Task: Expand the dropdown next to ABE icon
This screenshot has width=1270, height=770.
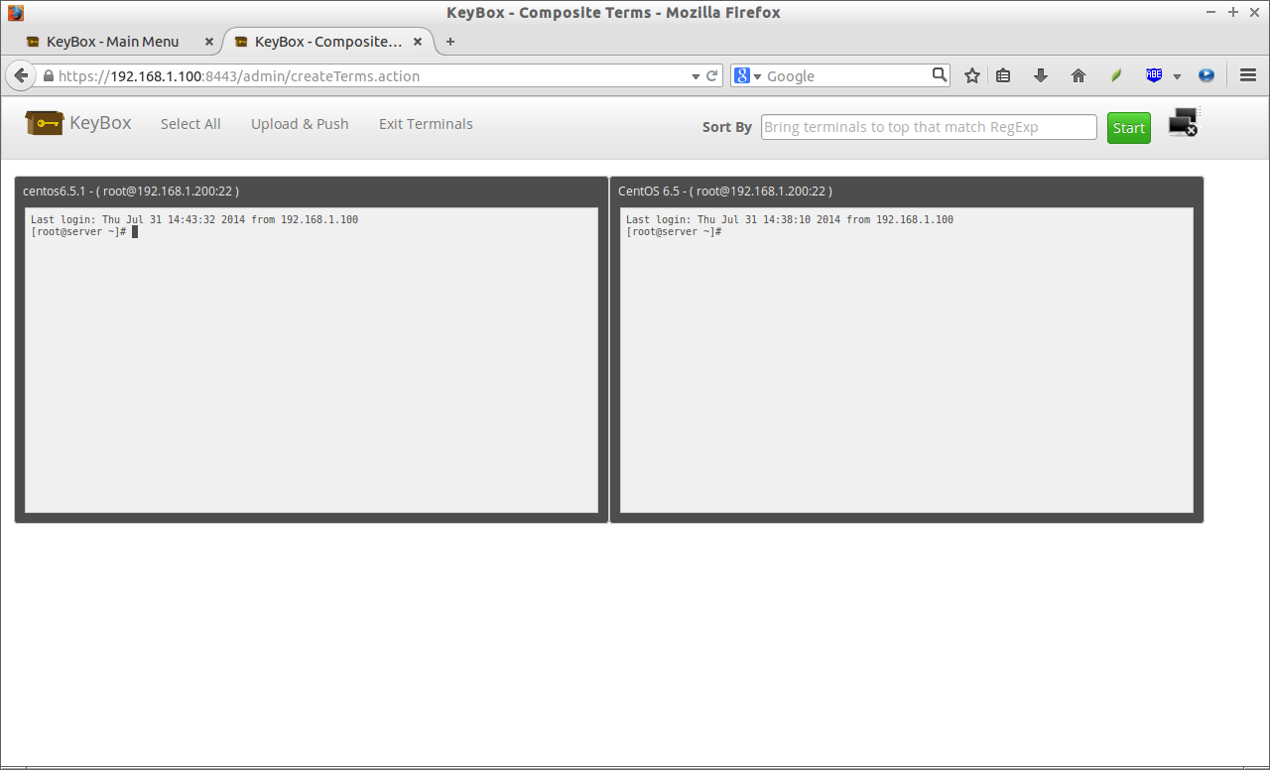Action: pyautogui.click(x=1177, y=76)
